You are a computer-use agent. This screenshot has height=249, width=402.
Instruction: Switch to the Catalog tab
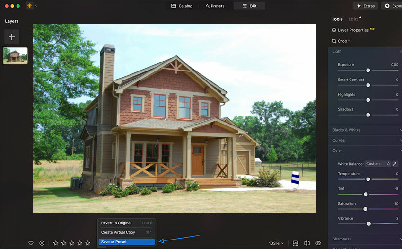tap(182, 6)
